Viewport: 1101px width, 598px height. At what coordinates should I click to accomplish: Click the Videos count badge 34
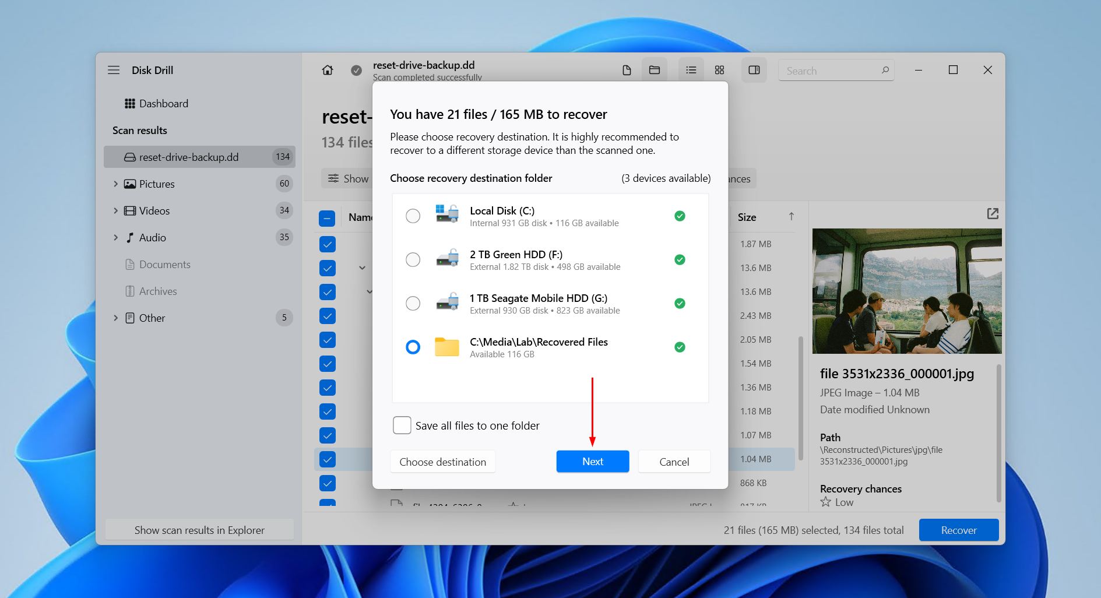click(284, 210)
